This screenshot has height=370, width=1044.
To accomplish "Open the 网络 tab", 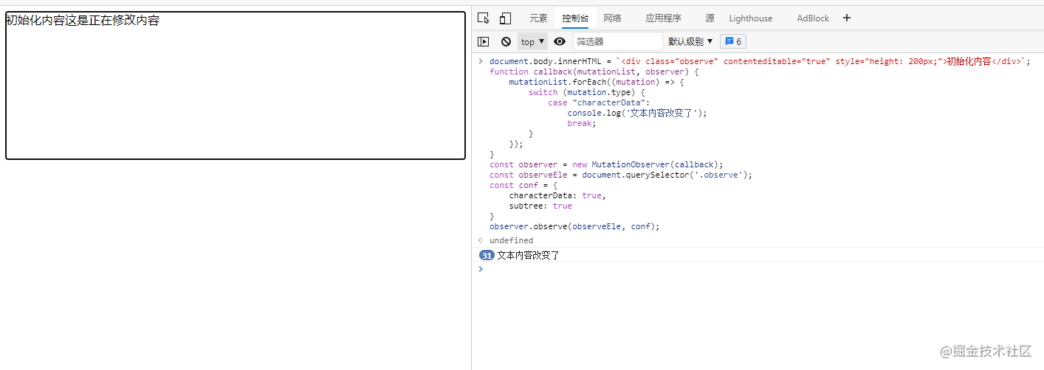I will pyautogui.click(x=612, y=18).
